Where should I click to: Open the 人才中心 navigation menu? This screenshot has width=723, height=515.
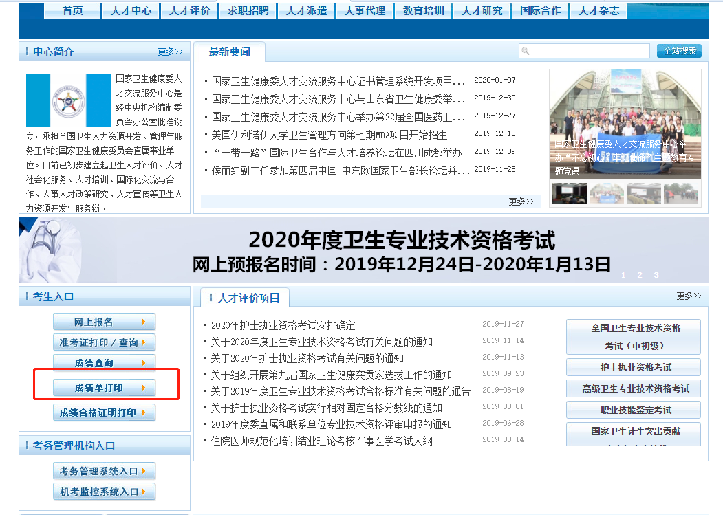click(131, 10)
